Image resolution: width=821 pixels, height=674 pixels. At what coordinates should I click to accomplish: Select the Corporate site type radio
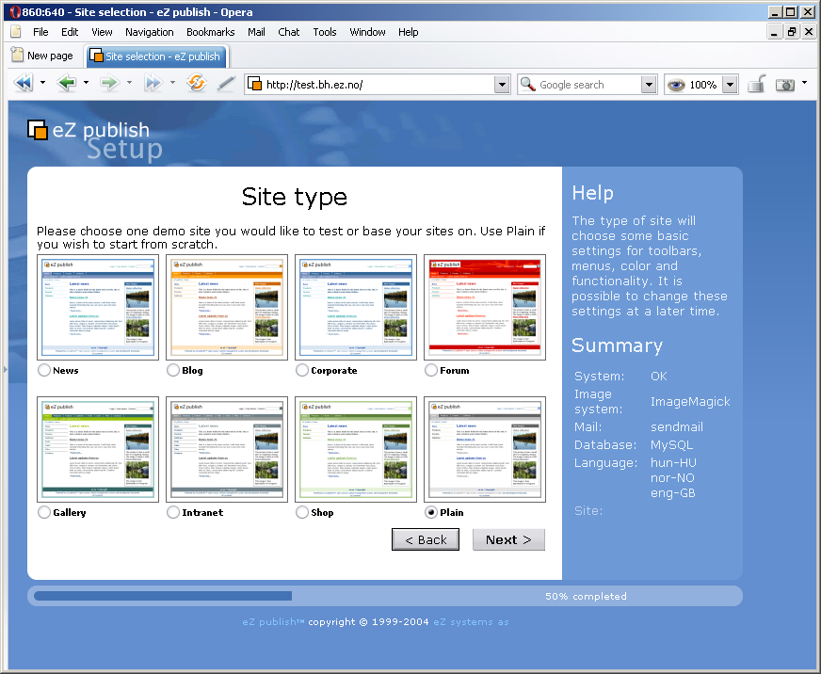pyautogui.click(x=302, y=370)
